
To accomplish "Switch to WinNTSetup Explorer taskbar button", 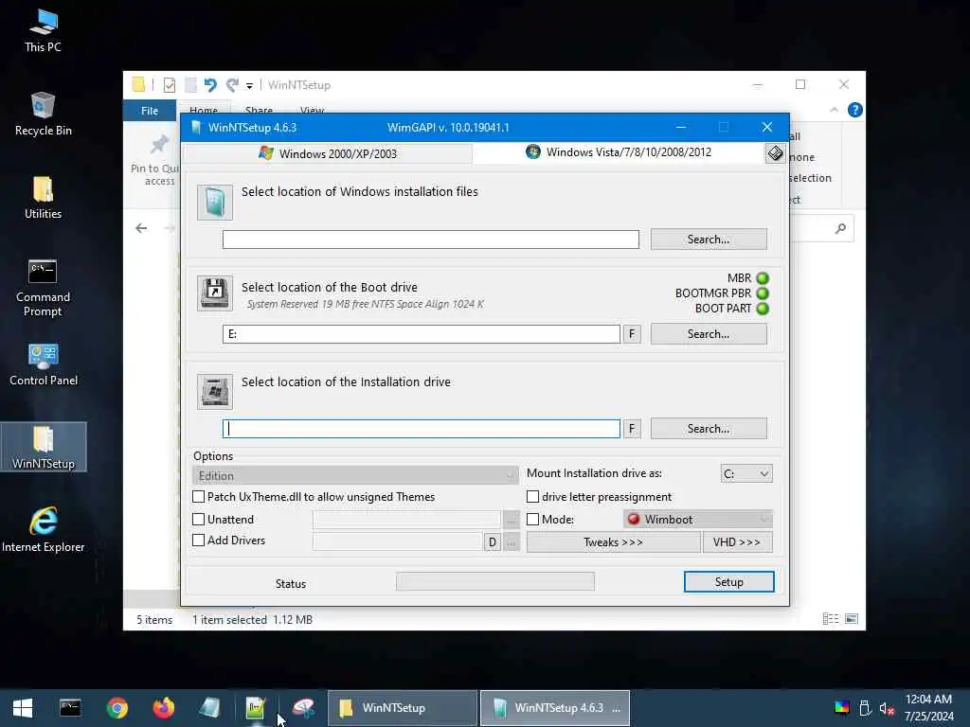I will click(403, 708).
